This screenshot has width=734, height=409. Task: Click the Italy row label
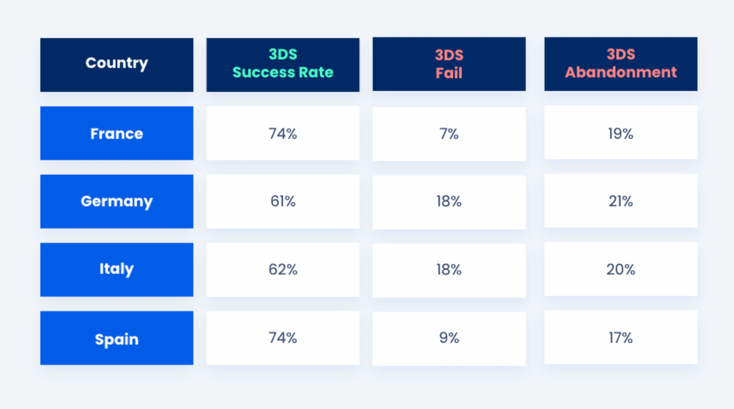117,269
